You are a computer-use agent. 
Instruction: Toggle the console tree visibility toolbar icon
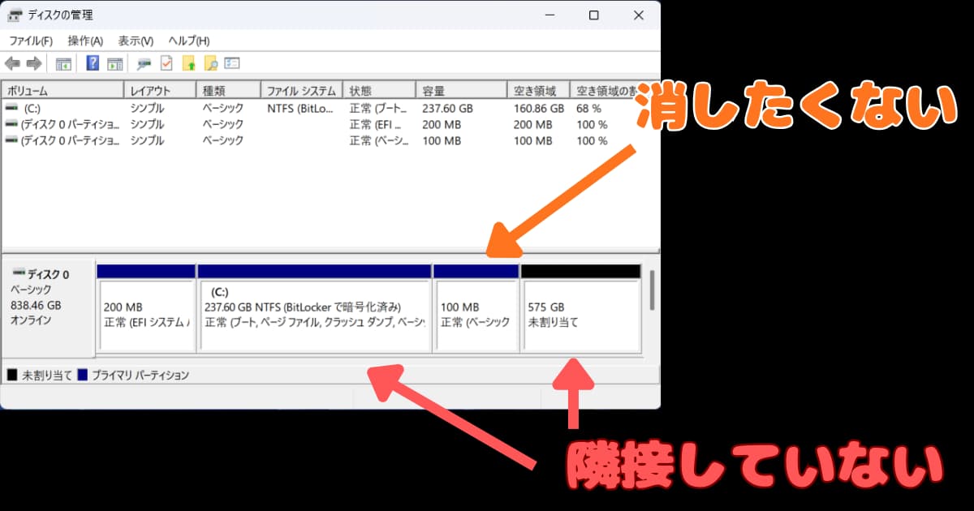62,62
